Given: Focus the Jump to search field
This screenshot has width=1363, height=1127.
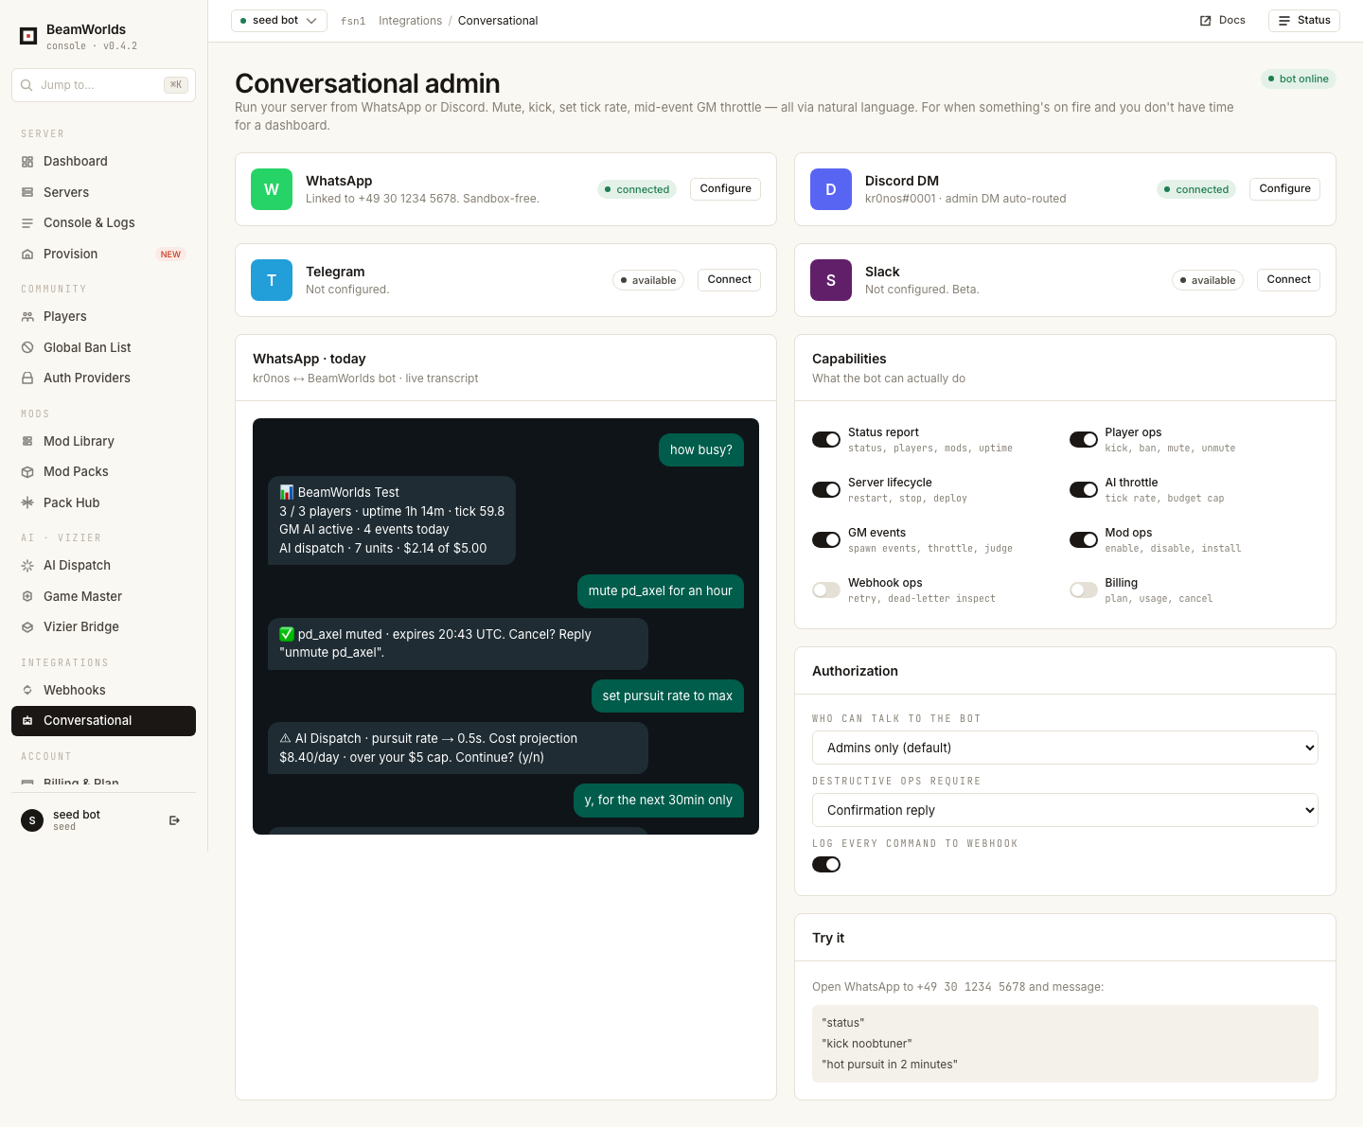Looking at the screenshot, I should [103, 85].
